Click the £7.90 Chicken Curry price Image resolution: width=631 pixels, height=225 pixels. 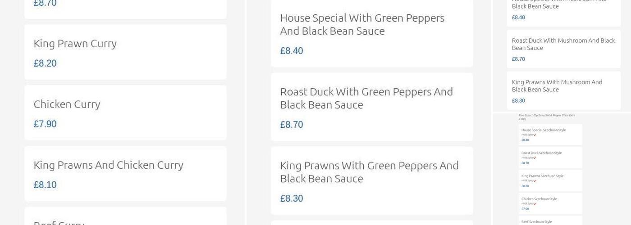click(x=45, y=124)
